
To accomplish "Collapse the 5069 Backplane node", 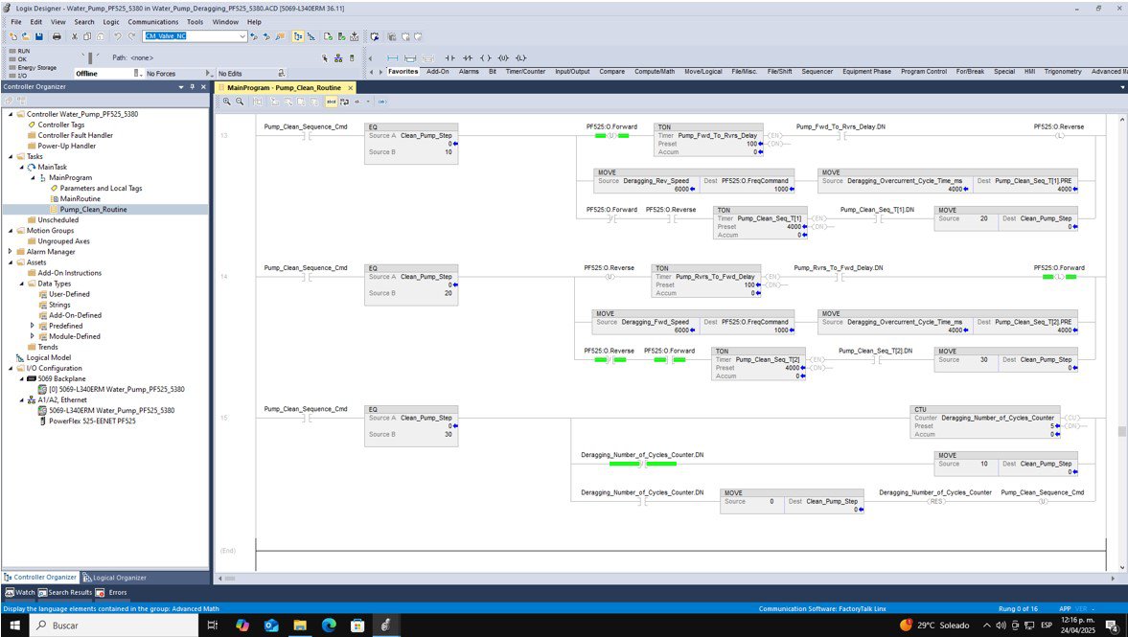I will pos(22,379).
